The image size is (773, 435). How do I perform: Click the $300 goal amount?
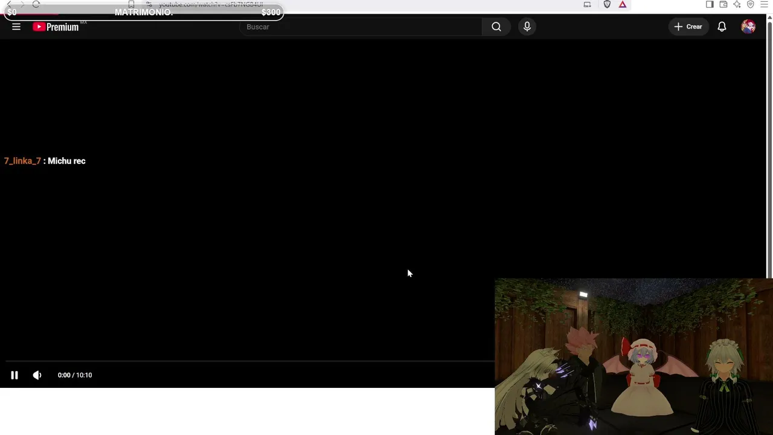coord(271,12)
